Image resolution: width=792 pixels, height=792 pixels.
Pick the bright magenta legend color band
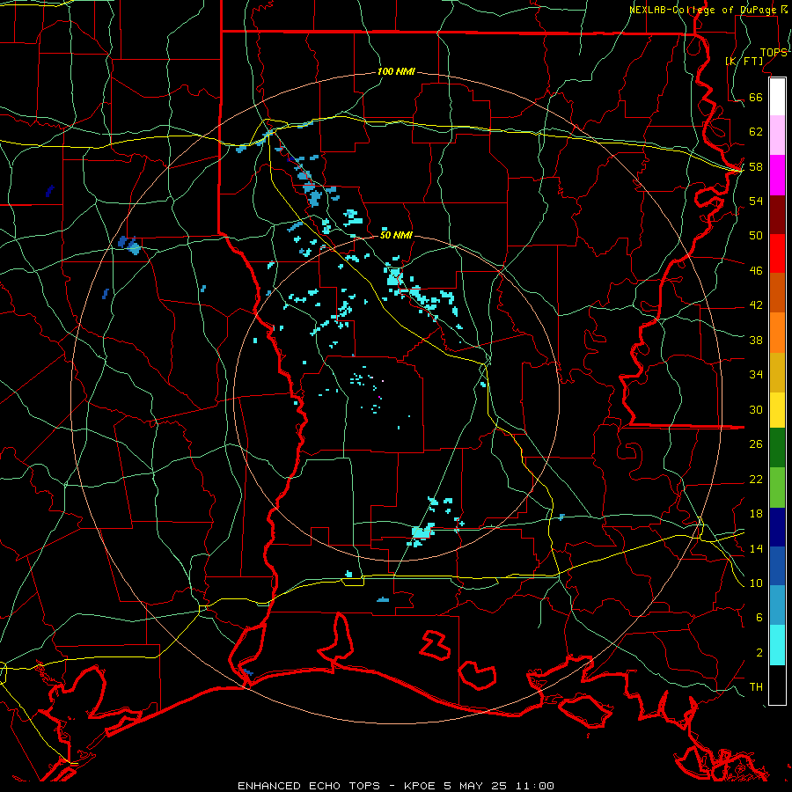coord(777,175)
